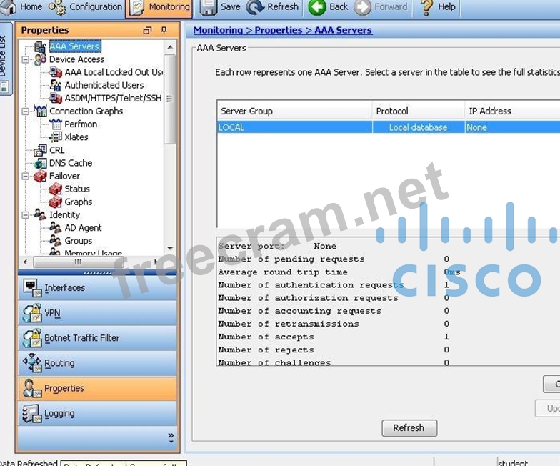Select Authenticated Users in the tree
Screen dimensions: 560x466
pos(104,85)
